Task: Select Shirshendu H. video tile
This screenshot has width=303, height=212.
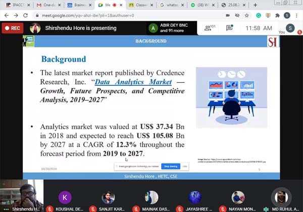Action: (x=22, y=196)
